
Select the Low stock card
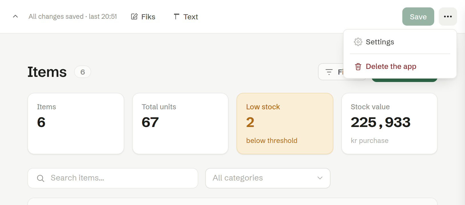(x=285, y=124)
